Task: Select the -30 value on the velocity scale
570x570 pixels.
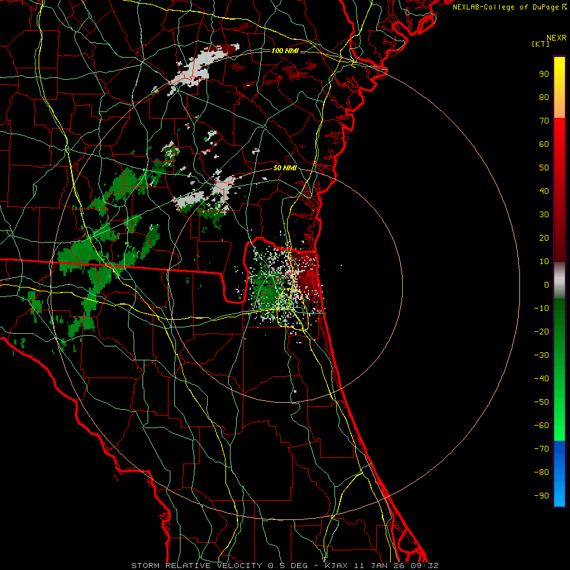Action: 541,355
